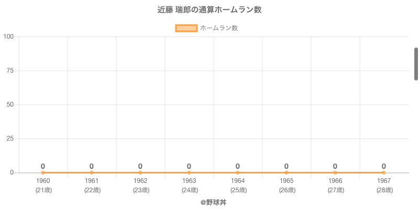Pick the 1965 data point
This screenshot has width=419, height=209.
[x=286, y=172]
